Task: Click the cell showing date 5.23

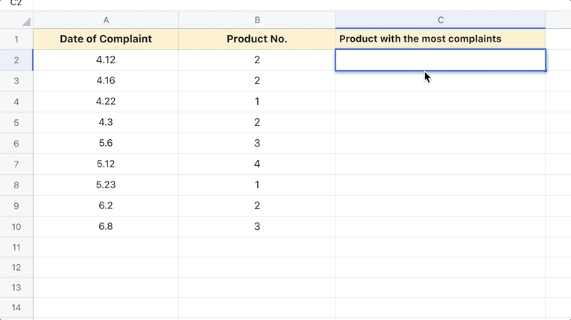Action: point(106,185)
